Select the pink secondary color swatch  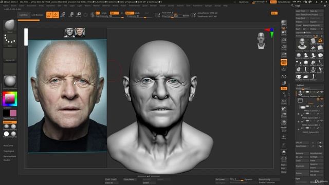13,113
